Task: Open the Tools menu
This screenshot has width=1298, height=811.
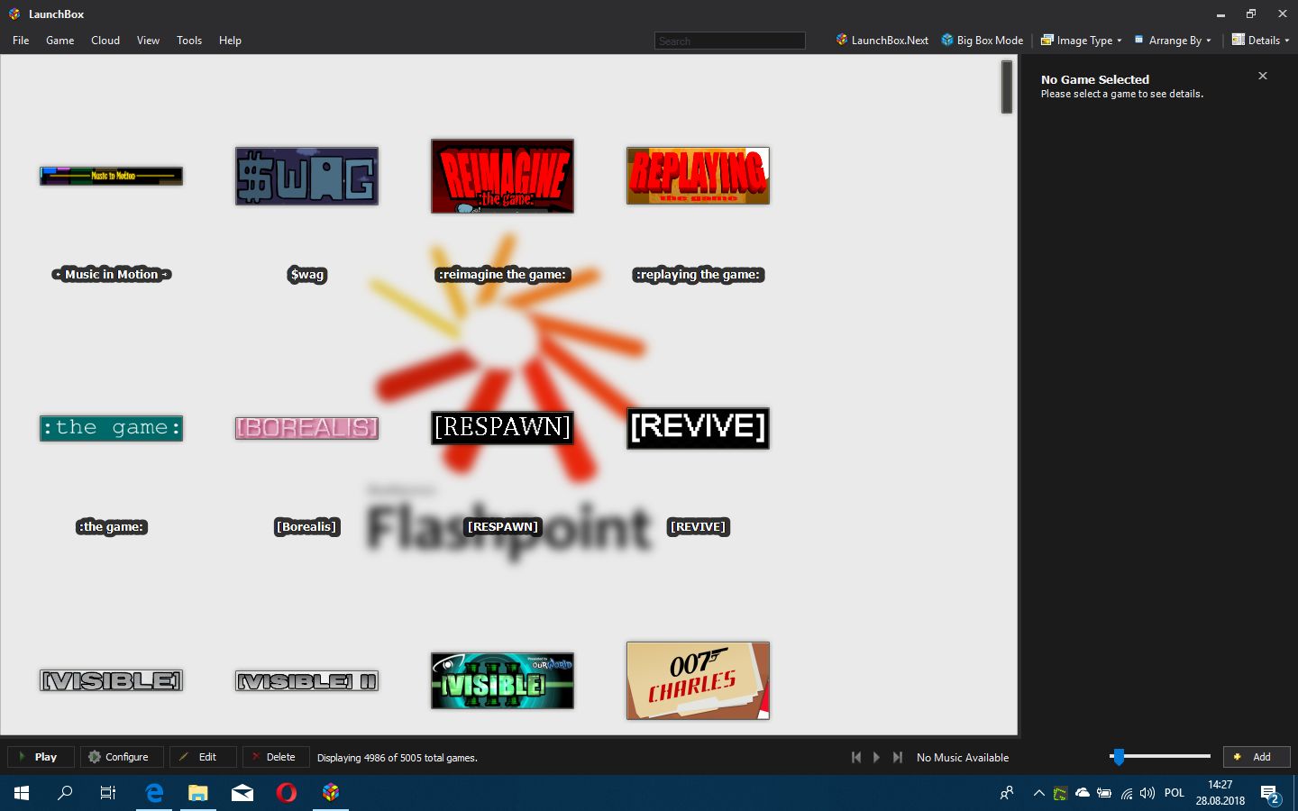Action: (189, 41)
